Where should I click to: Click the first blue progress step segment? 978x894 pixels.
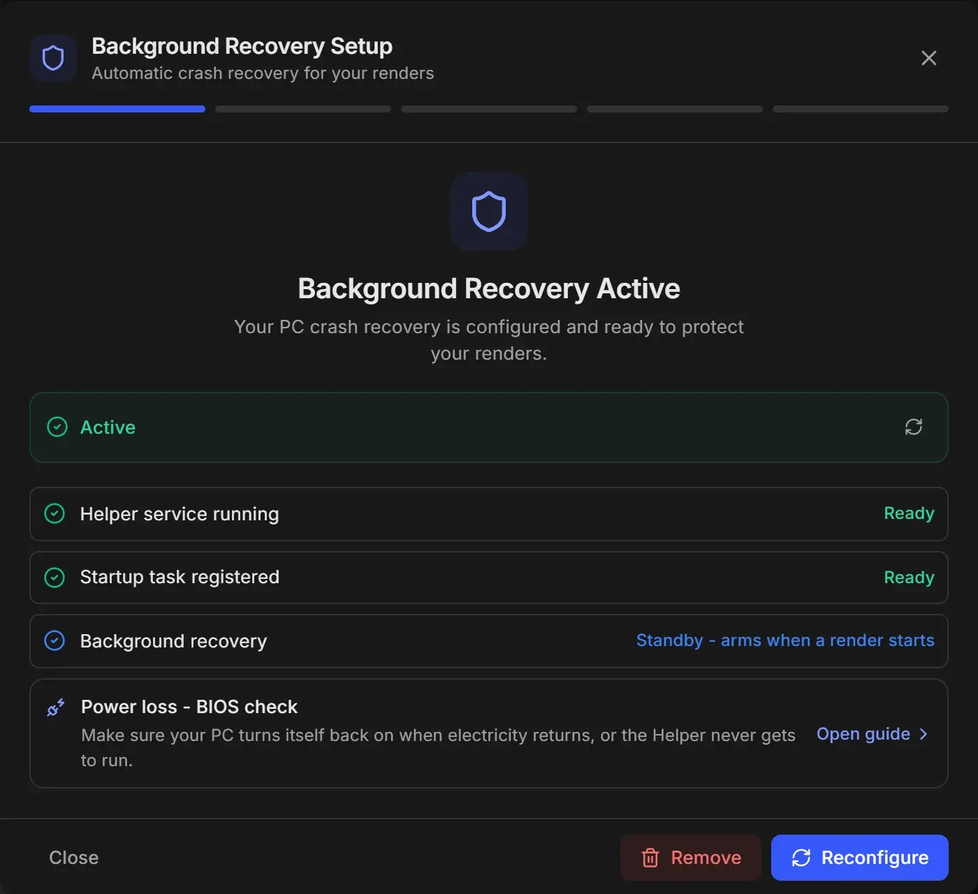(117, 109)
